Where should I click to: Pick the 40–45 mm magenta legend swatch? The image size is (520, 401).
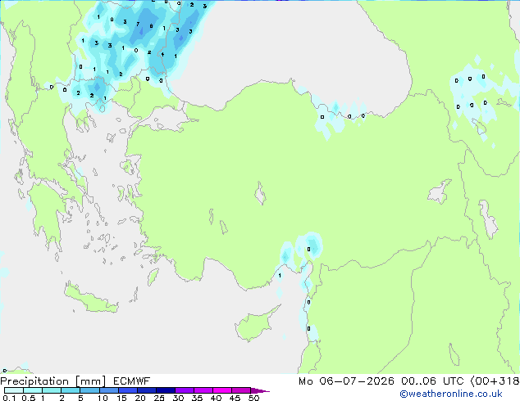[x=222, y=390]
